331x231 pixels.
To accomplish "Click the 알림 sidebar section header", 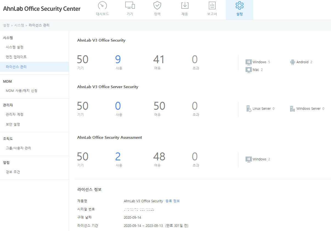I will (x=6, y=163).
